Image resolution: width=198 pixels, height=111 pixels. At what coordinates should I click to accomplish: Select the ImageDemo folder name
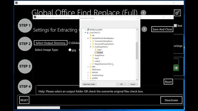[100, 55]
